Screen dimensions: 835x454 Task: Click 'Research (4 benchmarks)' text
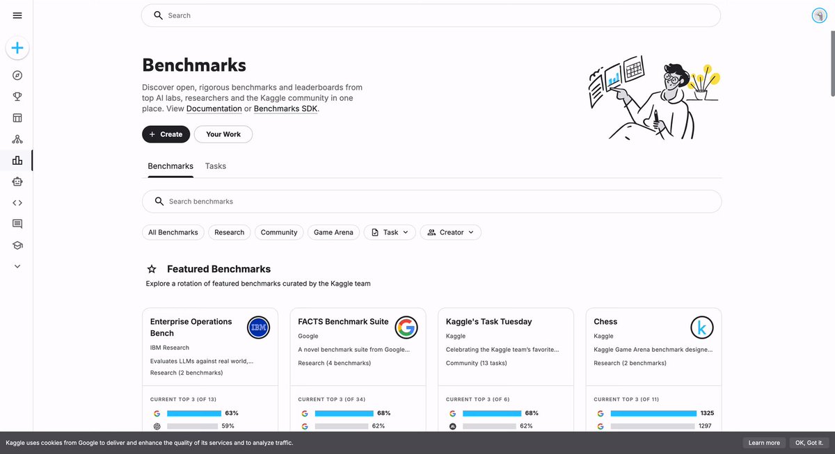[335, 363]
